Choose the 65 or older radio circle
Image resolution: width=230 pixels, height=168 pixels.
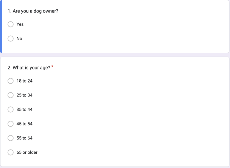[11, 153]
